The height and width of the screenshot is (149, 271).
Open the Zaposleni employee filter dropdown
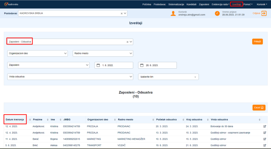(x=48, y=65)
